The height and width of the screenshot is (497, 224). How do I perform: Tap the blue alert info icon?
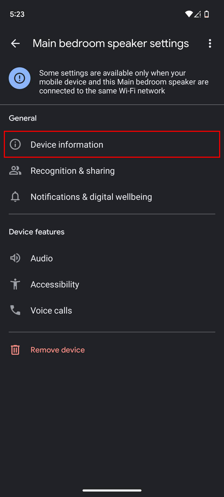coord(19,78)
